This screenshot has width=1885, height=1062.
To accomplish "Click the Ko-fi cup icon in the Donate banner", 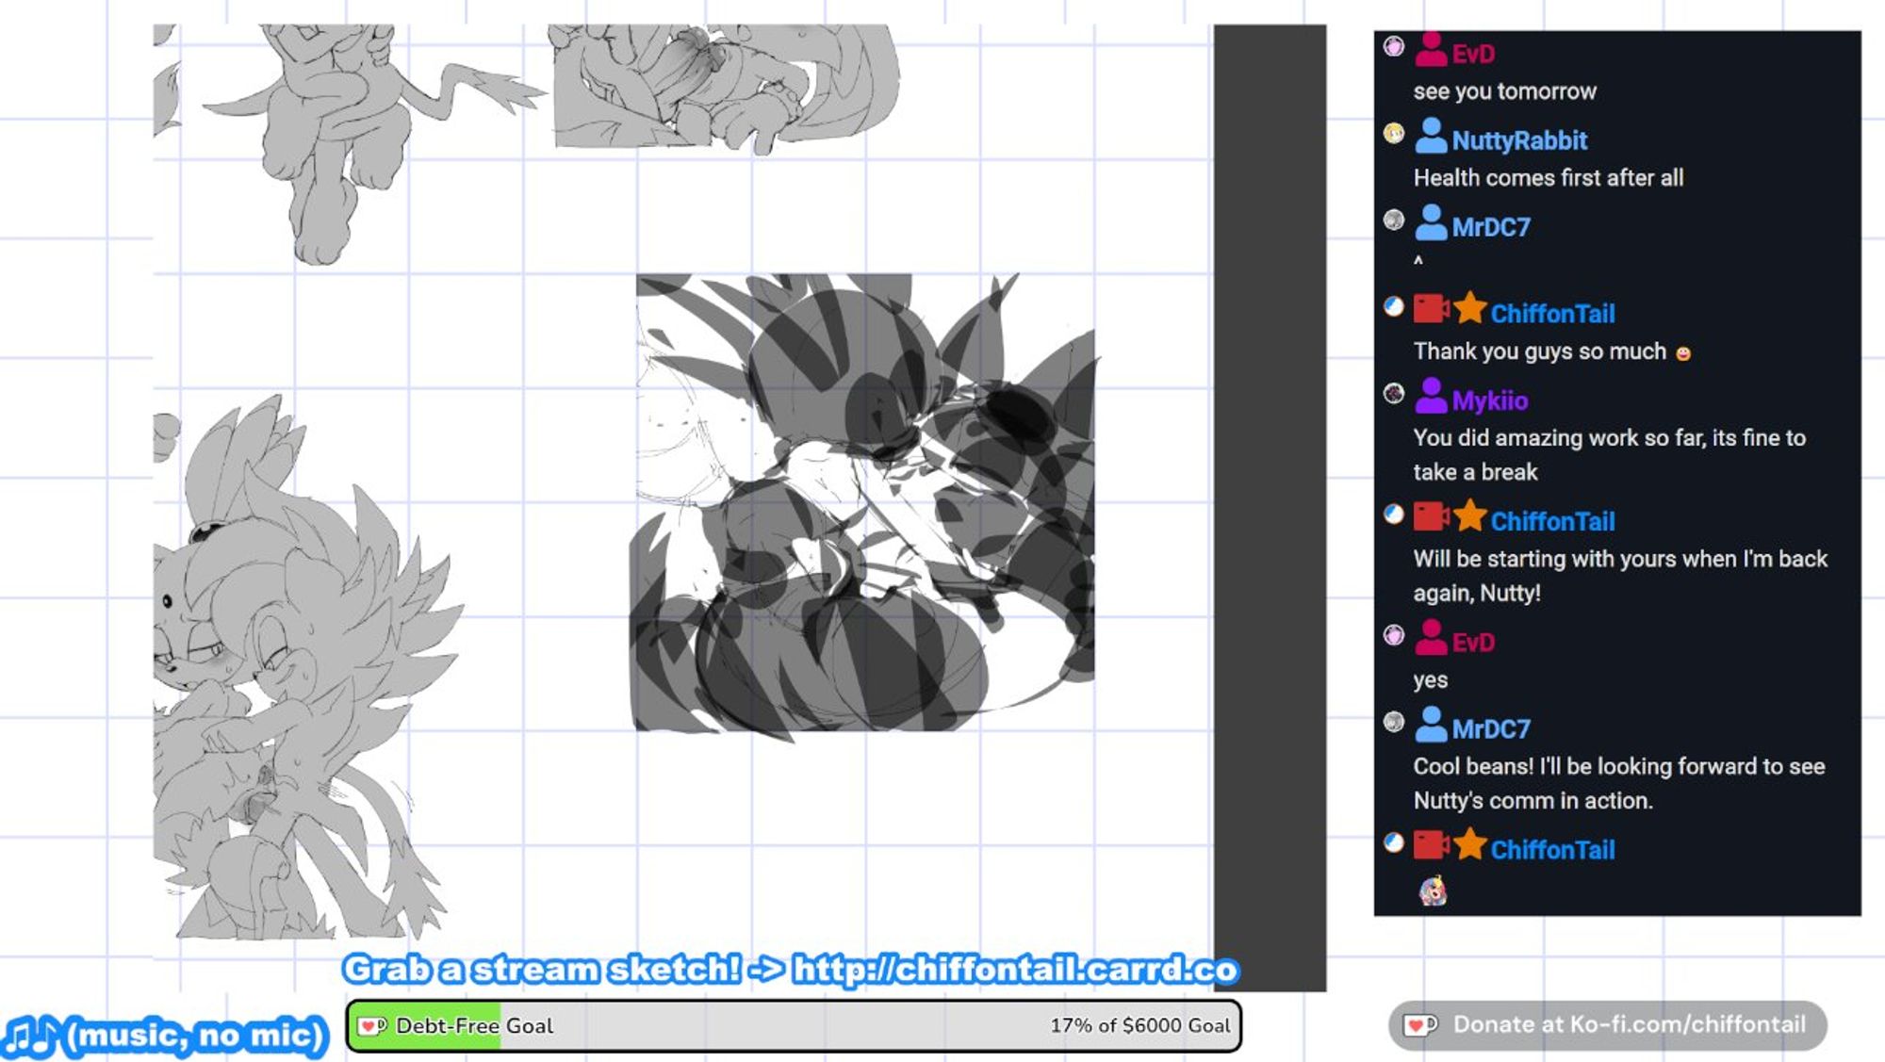I will tap(1420, 1025).
